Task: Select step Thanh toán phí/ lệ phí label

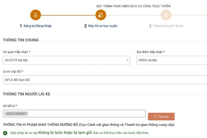Action: tap(168, 26)
